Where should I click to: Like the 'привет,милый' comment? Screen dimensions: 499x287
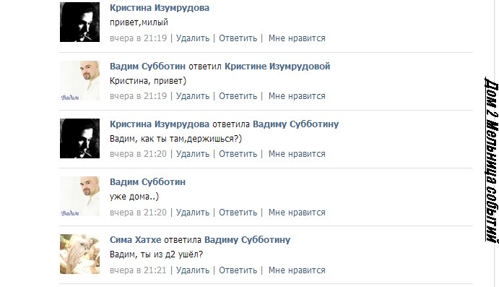pos(297,38)
